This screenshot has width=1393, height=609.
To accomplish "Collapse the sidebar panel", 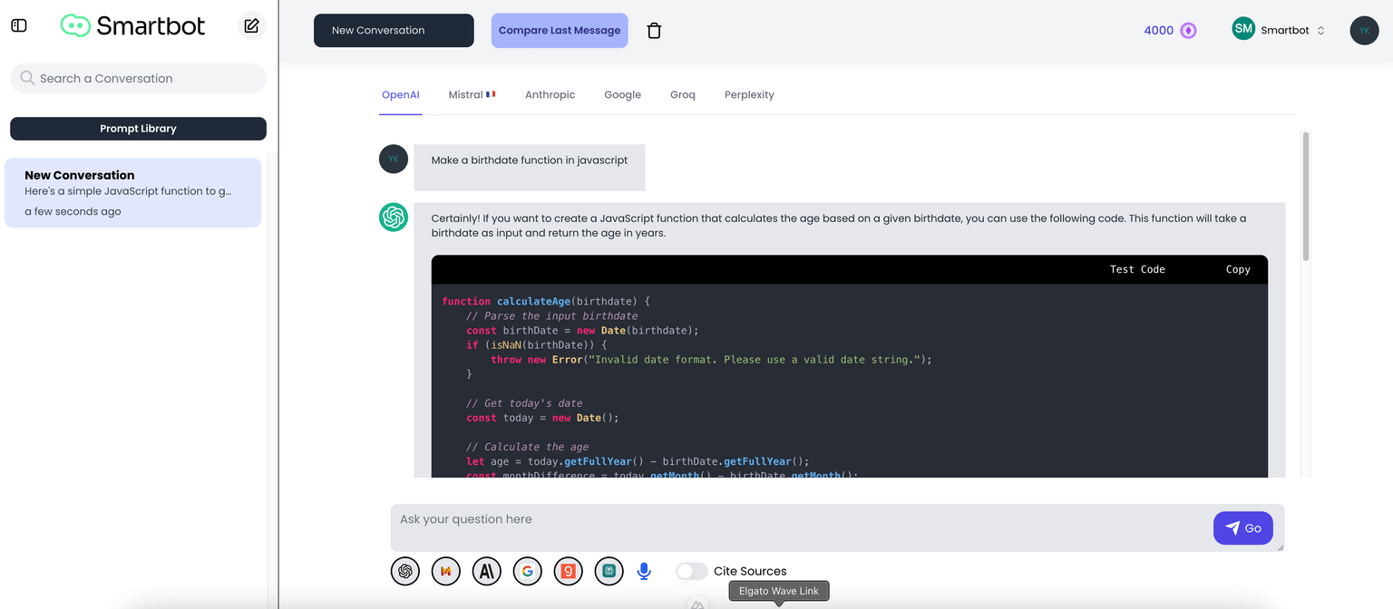I will pos(18,25).
